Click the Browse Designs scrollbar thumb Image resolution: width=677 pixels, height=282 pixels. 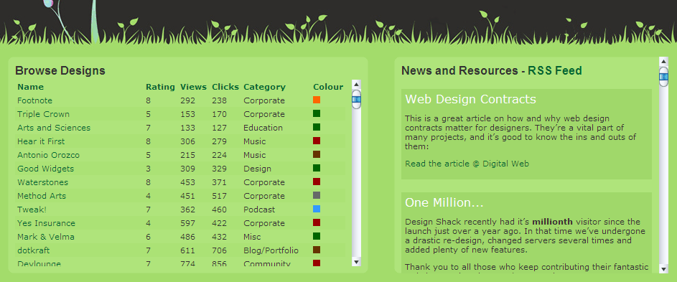(356, 99)
